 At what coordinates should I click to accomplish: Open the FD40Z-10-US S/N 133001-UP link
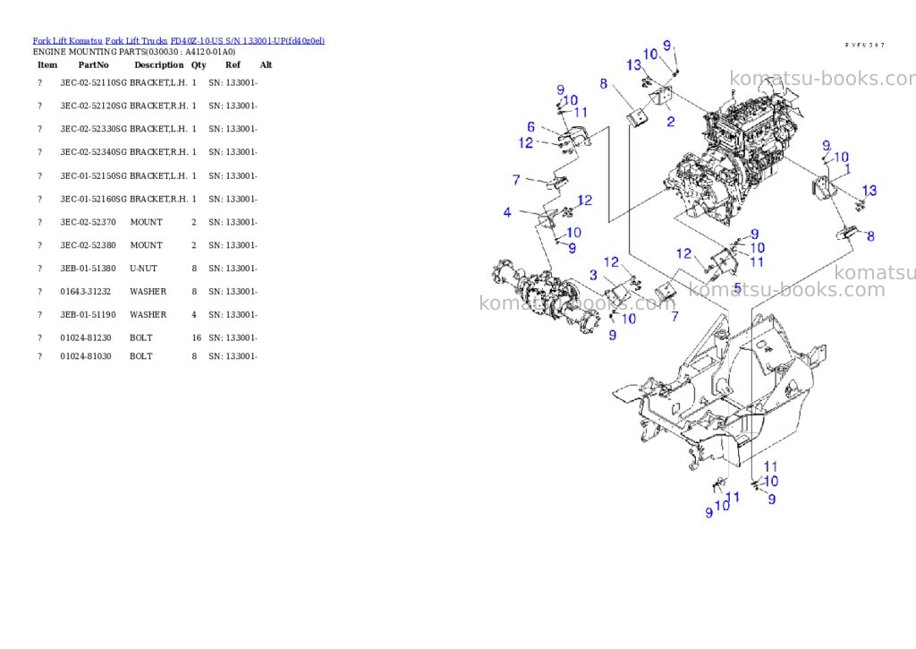tap(248, 41)
